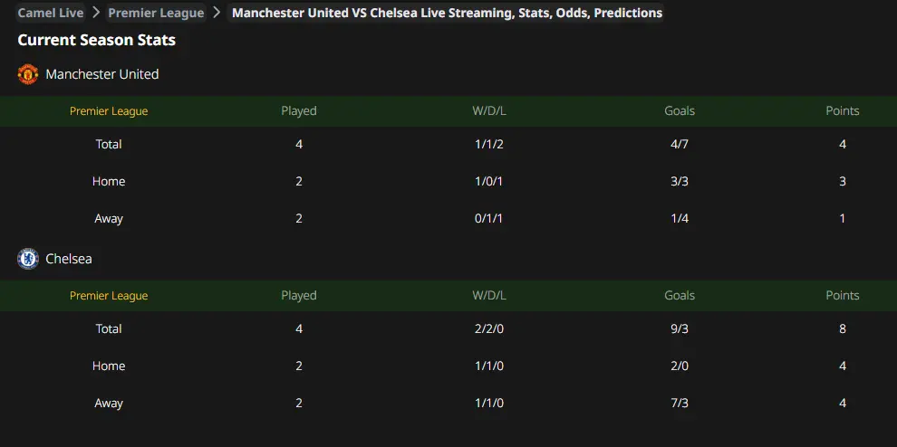Click Premier League header in Manchester United table

point(109,111)
